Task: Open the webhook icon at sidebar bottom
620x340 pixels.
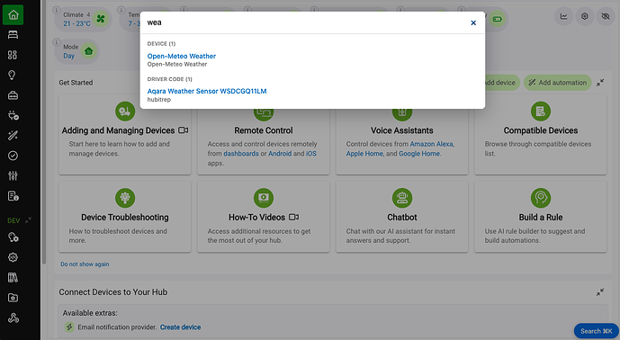Action: (13, 318)
